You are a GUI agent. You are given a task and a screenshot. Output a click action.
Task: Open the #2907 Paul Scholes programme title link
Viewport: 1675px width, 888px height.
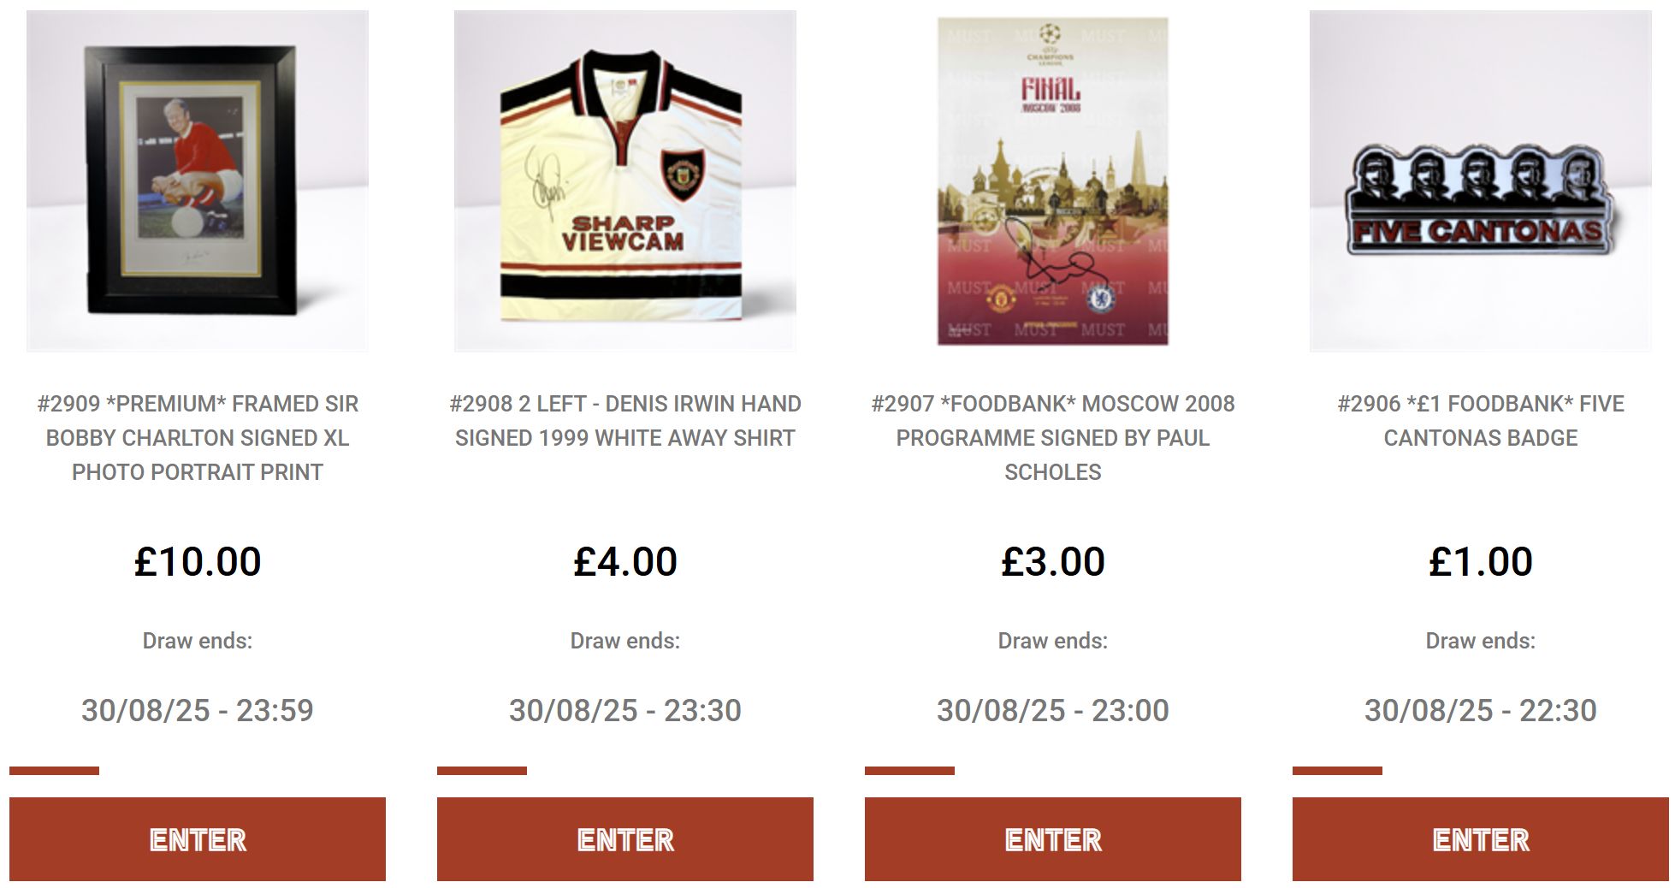tap(1053, 438)
